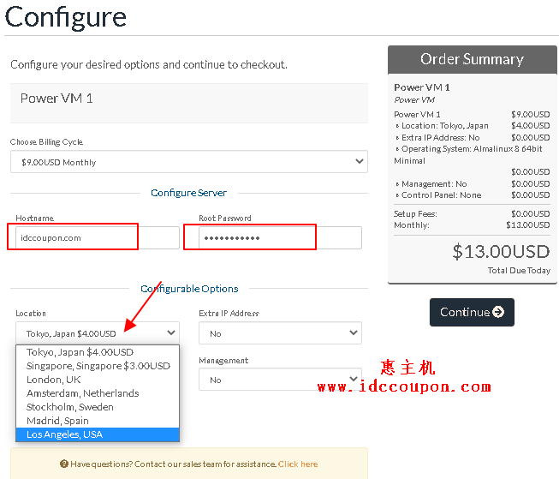Open the Choose Billing Cycle dropdown
Viewport: 559px width, 479px height.
[x=189, y=162]
